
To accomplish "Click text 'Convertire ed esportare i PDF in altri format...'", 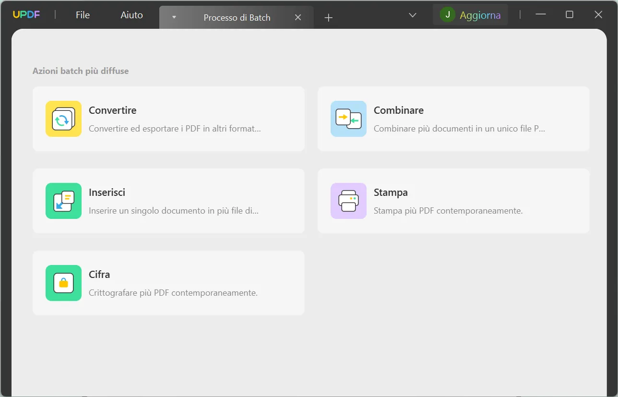I will pos(175,129).
